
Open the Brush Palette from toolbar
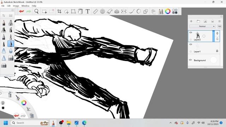pyautogui.click(x=160, y=11)
